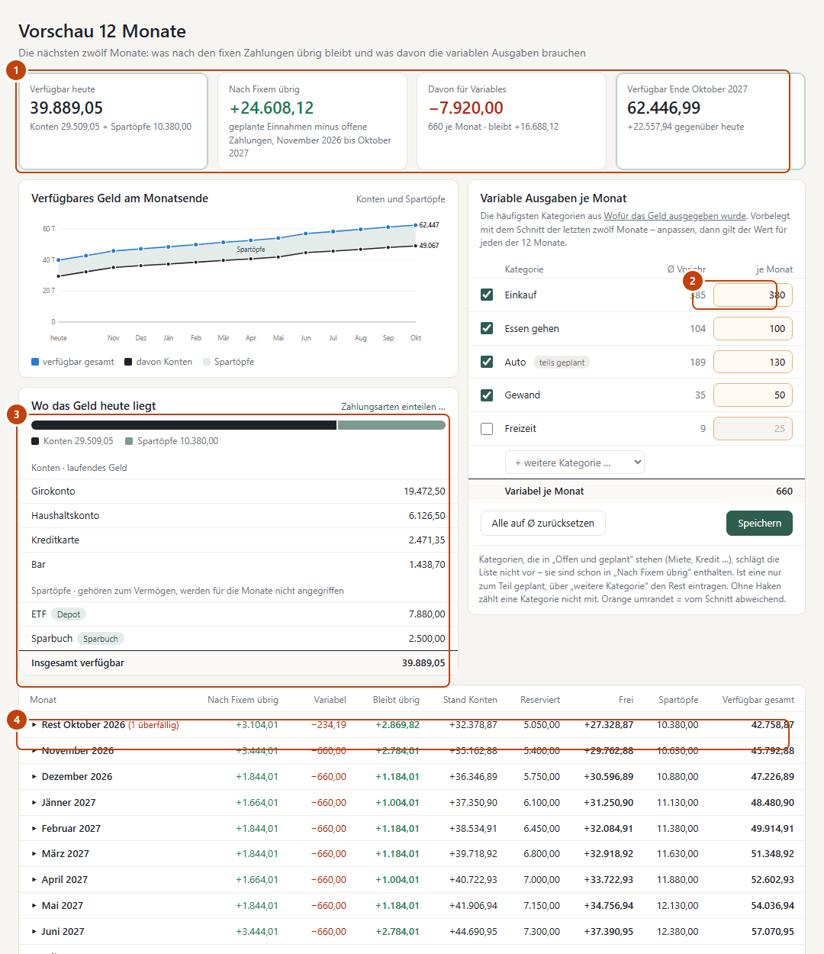The height and width of the screenshot is (954, 824).
Task: Enable the Freizeit category checkbox
Action: click(x=487, y=429)
